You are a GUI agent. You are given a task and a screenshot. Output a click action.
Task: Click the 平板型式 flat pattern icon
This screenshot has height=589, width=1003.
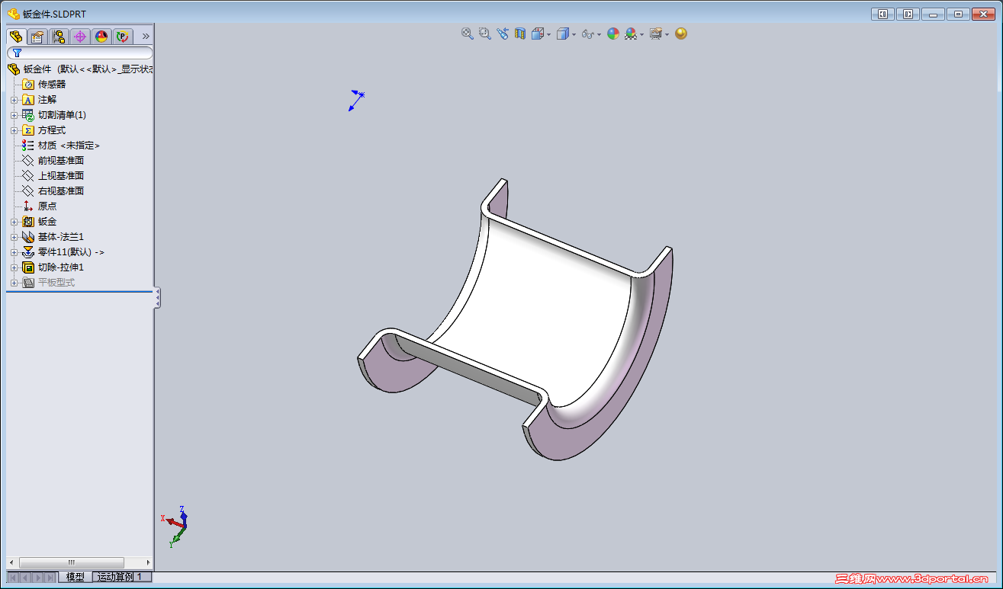pos(28,282)
